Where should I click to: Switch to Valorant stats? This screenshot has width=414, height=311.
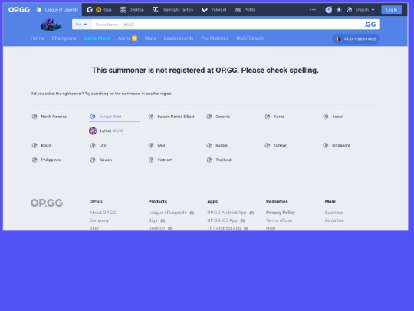click(214, 10)
